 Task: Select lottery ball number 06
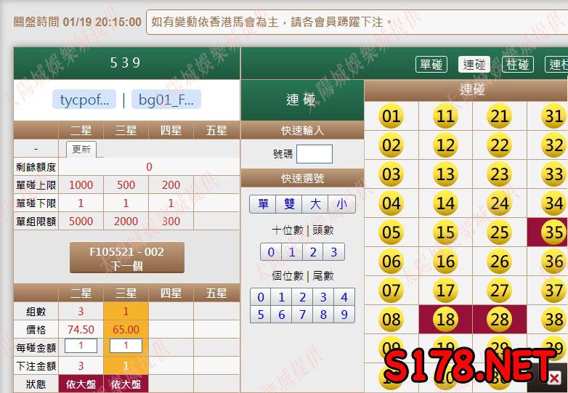pyautogui.click(x=391, y=262)
